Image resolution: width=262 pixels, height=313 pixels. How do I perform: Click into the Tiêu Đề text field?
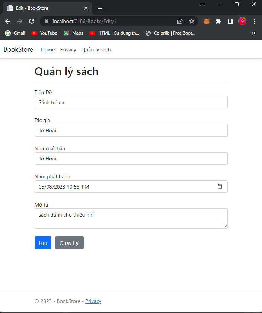(131, 102)
